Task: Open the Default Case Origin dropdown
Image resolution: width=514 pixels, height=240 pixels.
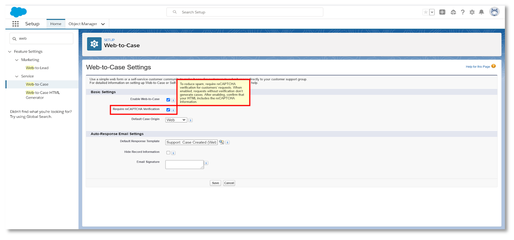Action: tap(176, 120)
